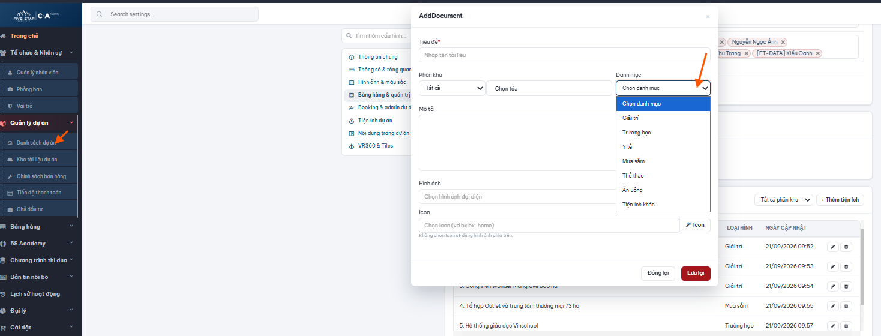Click the Chủ đầu tư icon
The height and width of the screenshot is (336, 881).
tap(10, 209)
